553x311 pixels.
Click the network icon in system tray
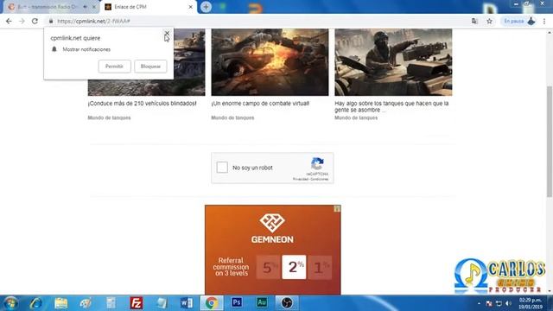499,303
